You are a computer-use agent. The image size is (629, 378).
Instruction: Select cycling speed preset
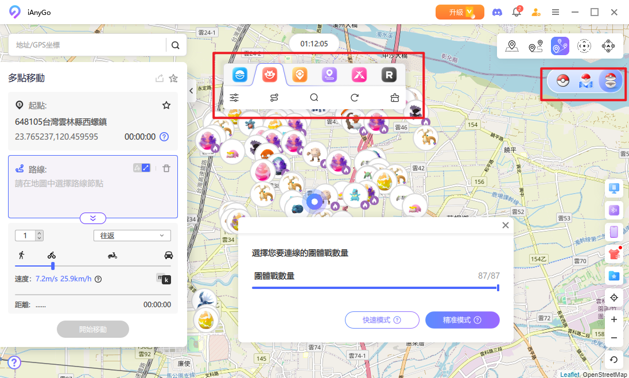52,255
